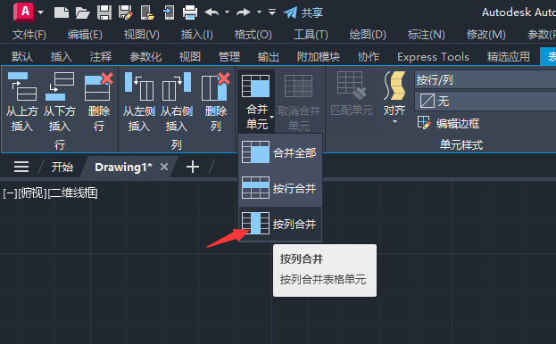Switch to the 输出 ribbon tab
The image size is (556, 344).
coord(268,57)
